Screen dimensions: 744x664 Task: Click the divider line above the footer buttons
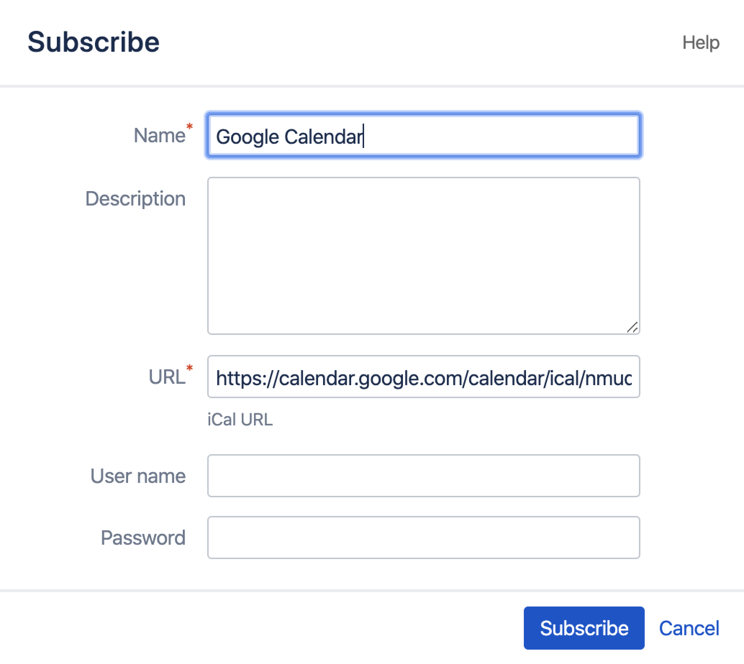(372, 591)
